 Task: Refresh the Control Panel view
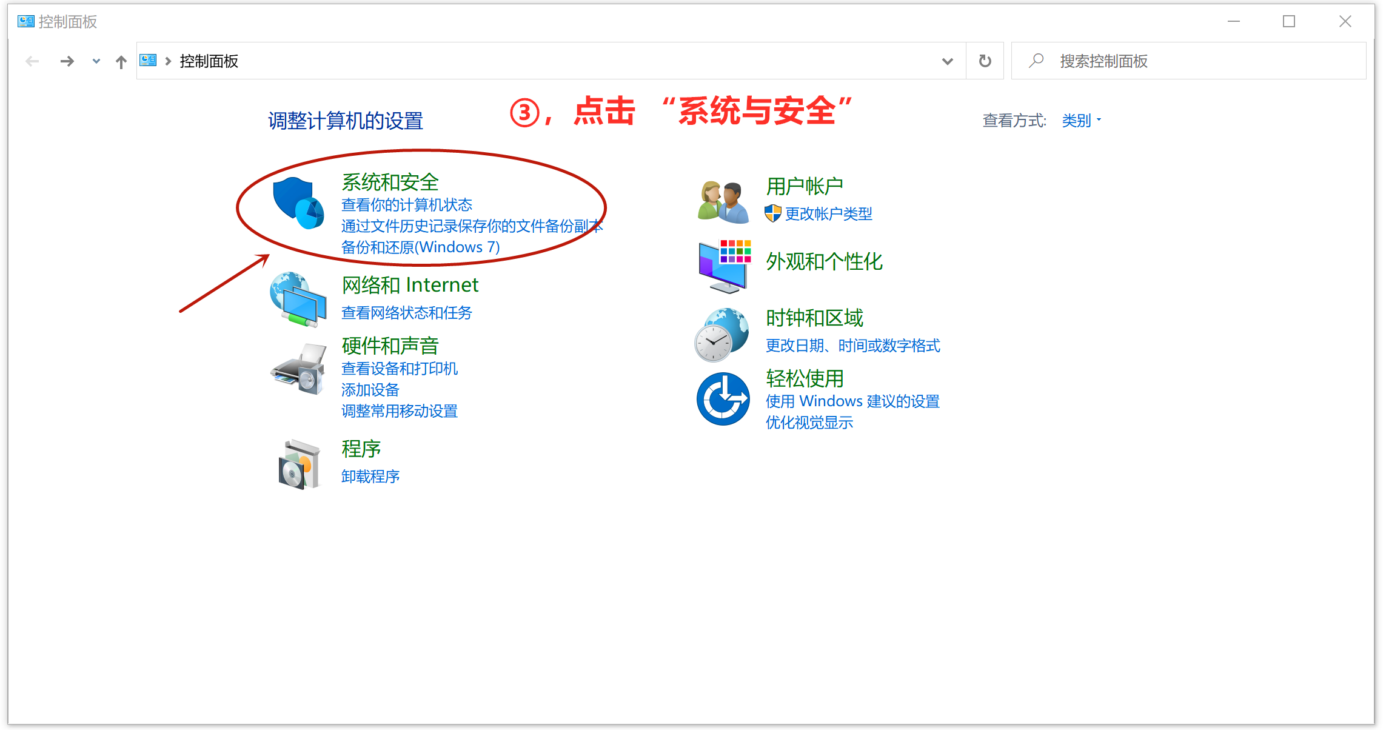[x=985, y=61]
